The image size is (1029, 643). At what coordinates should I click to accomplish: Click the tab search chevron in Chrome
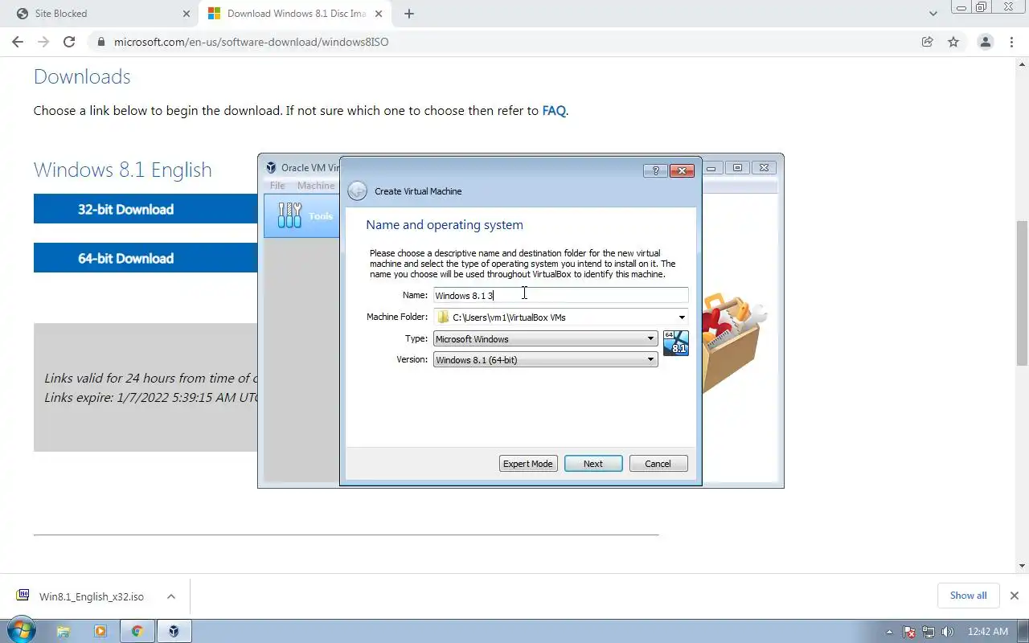click(933, 14)
